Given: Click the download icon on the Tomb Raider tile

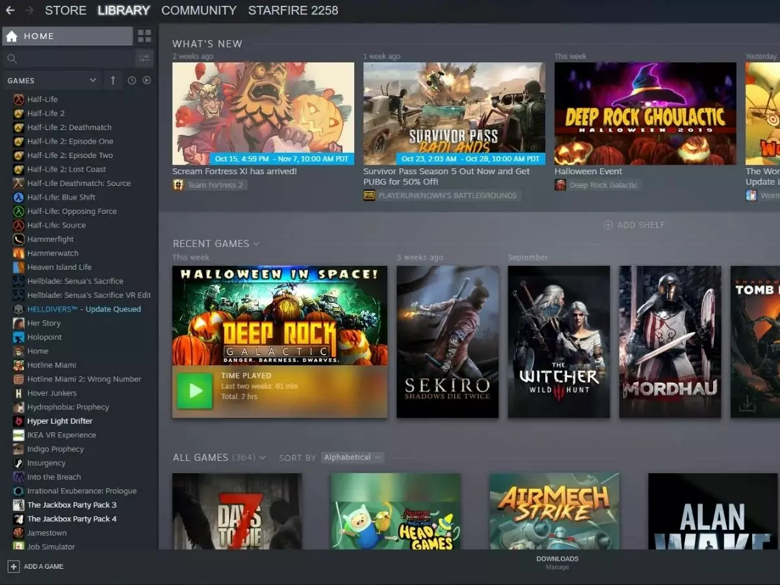Looking at the screenshot, I should click(747, 402).
